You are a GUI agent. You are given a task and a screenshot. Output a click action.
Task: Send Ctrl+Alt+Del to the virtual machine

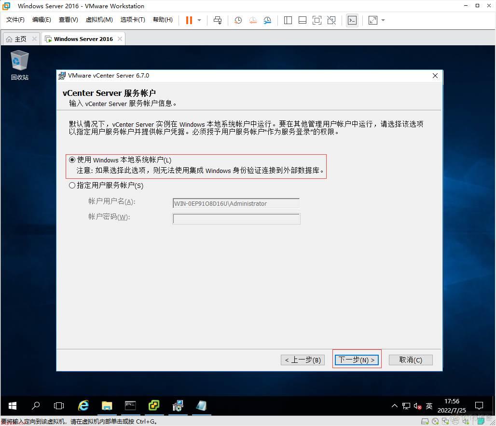pos(218,20)
